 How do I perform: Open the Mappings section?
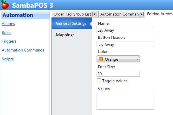(65, 35)
